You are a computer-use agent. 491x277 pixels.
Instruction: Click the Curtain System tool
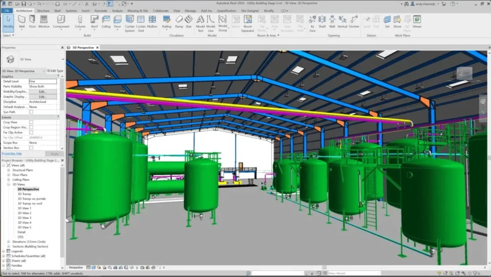(130, 22)
